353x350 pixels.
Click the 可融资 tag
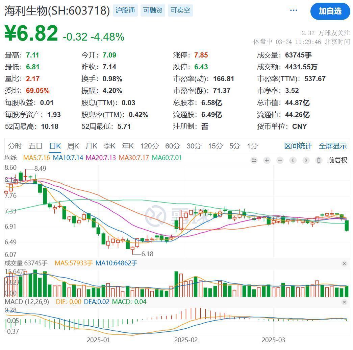(x=153, y=10)
